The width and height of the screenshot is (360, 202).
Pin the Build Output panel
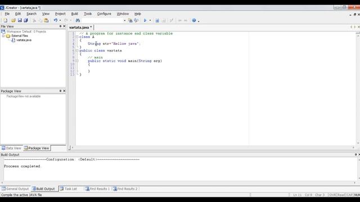pos(355,155)
